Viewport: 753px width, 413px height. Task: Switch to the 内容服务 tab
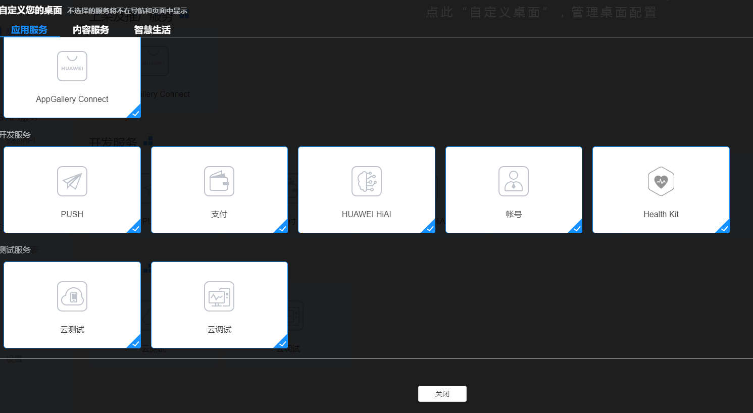[91, 30]
